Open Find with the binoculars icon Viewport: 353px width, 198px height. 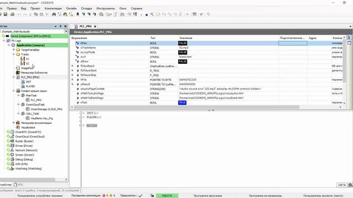click(54, 14)
